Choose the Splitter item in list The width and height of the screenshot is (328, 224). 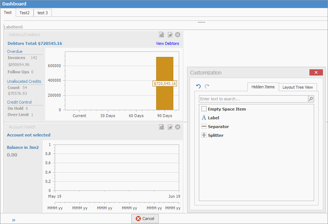215,135
